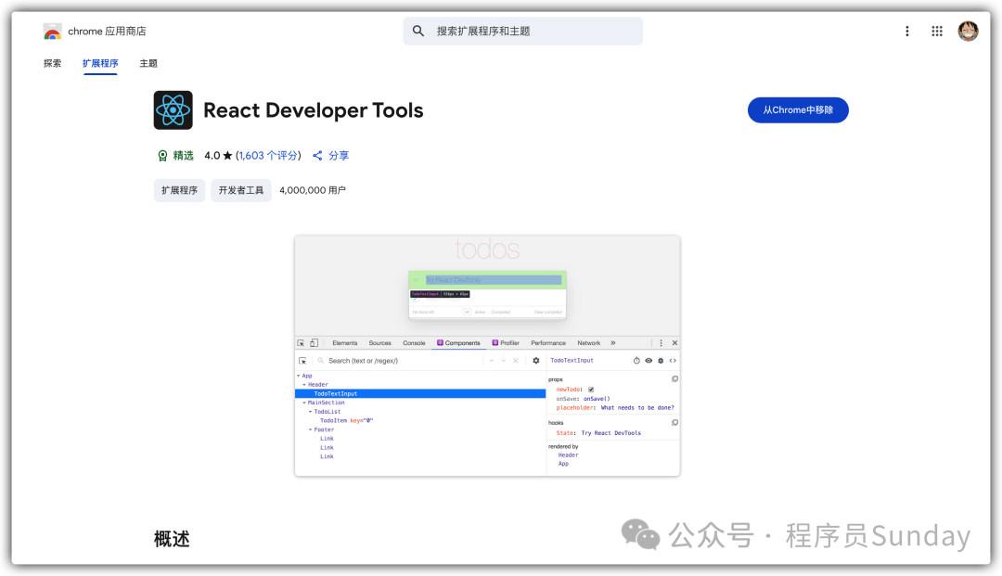Click the Chrome Web Store logo
Viewport: 1002px width, 576px height.
click(52, 32)
